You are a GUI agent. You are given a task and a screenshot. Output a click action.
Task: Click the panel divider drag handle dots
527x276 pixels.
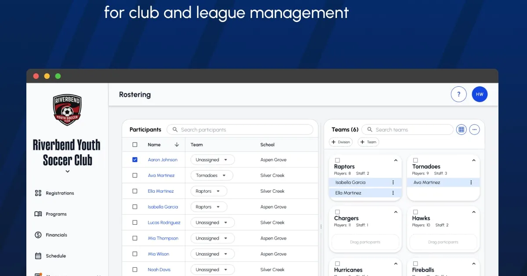point(321,226)
